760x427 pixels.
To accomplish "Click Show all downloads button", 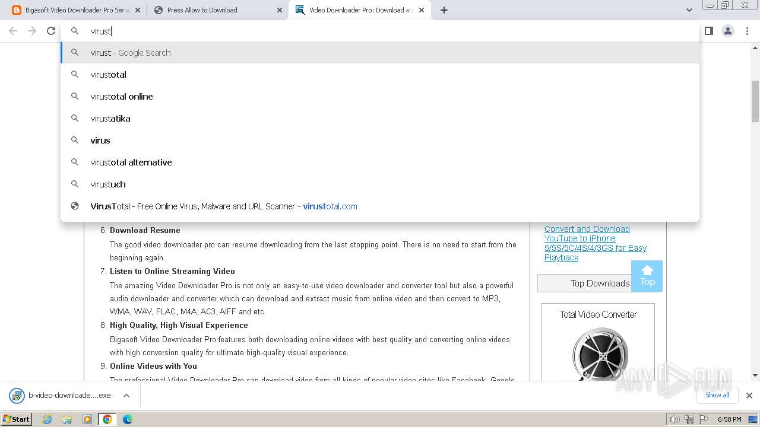I will pos(717,395).
